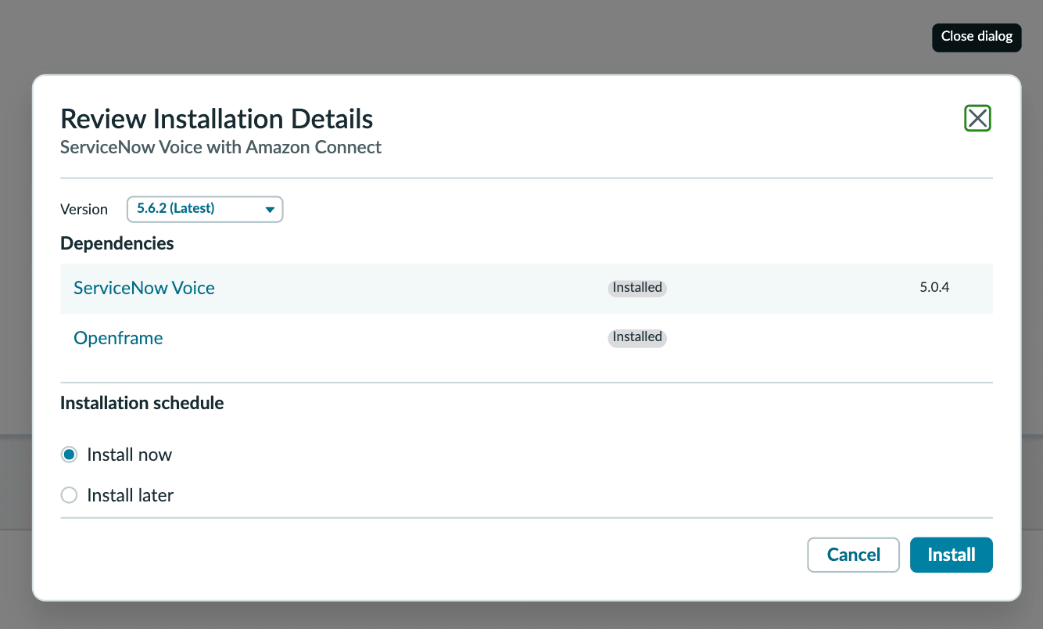Click the Install later text label

click(x=131, y=495)
